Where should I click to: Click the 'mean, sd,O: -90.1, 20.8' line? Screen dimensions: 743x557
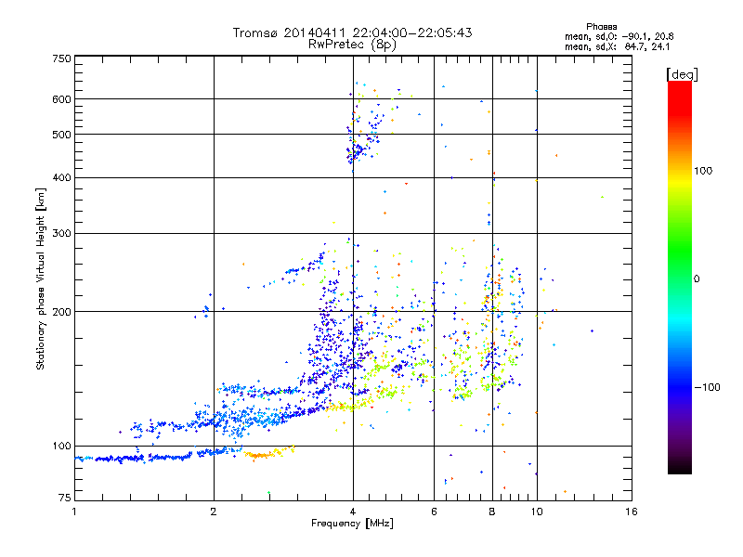[x=619, y=36]
